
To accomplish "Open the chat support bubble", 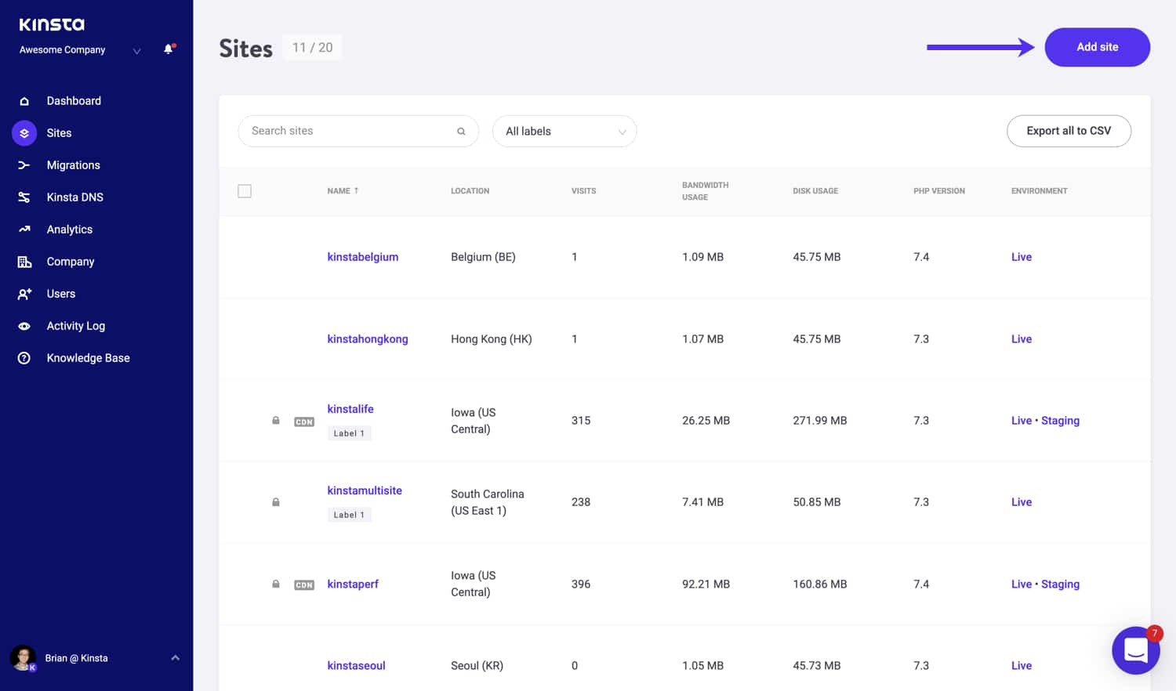I will 1136,650.
